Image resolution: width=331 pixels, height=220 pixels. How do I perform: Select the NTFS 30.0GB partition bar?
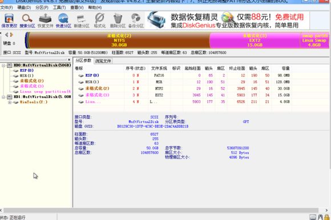(x=119, y=40)
